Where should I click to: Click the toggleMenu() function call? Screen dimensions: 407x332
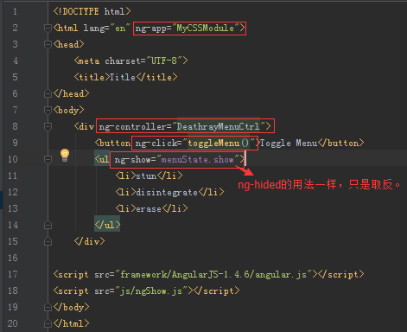218,143
